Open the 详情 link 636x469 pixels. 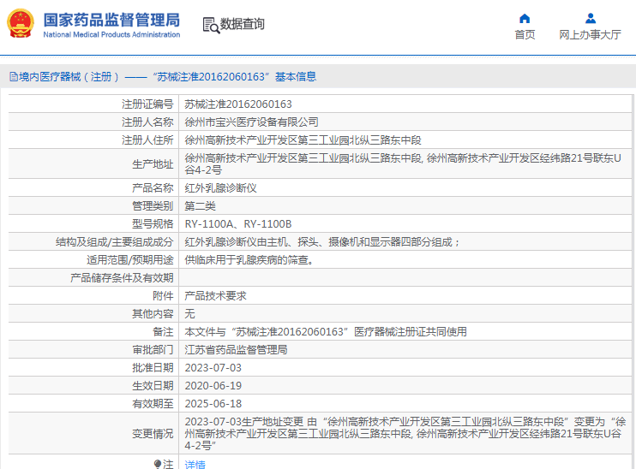(195, 464)
